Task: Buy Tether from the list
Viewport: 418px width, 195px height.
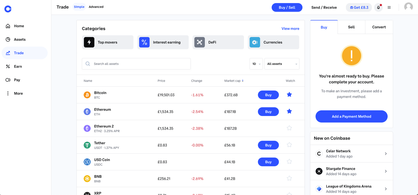Action: coord(268,145)
